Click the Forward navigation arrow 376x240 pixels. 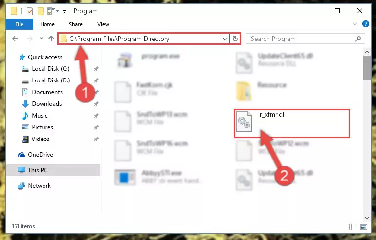(x=29, y=39)
